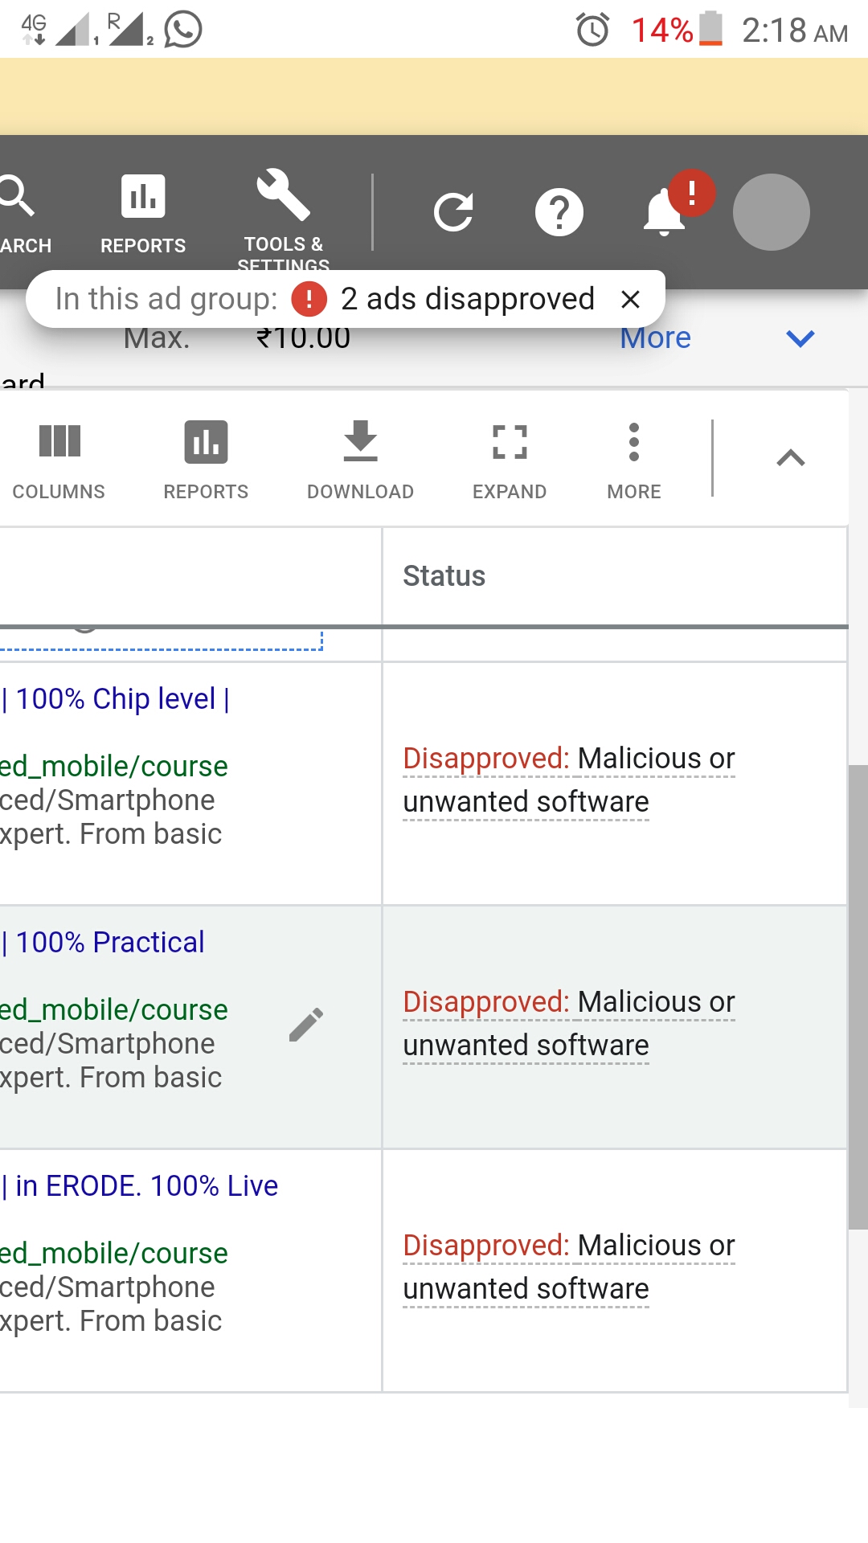Click the blue More link

[655, 338]
